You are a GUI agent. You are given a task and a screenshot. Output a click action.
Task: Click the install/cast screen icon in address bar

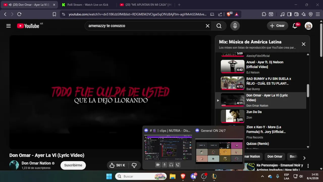point(212,14)
